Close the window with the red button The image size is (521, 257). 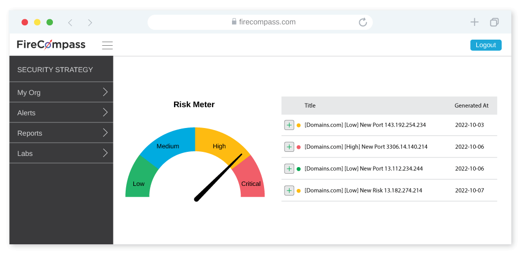coord(24,22)
